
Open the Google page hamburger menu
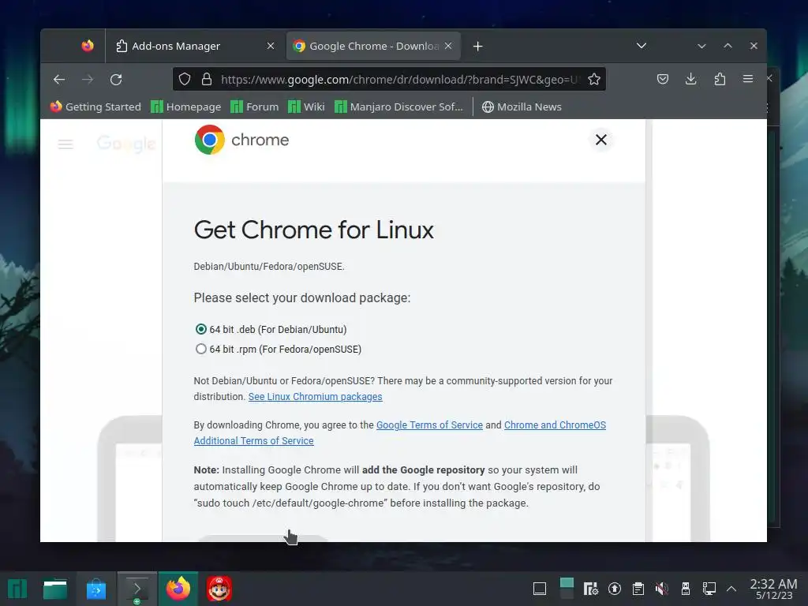(x=65, y=144)
